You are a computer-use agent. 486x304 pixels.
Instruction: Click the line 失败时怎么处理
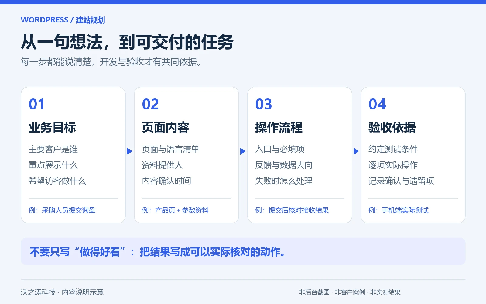point(284,181)
